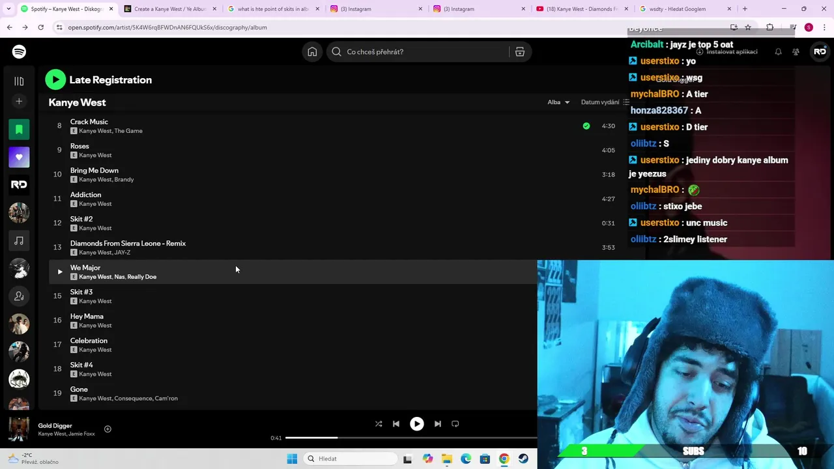This screenshot has height=469, width=834.
Task: Open the Windows Start menu
Action: pyautogui.click(x=292, y=459)
